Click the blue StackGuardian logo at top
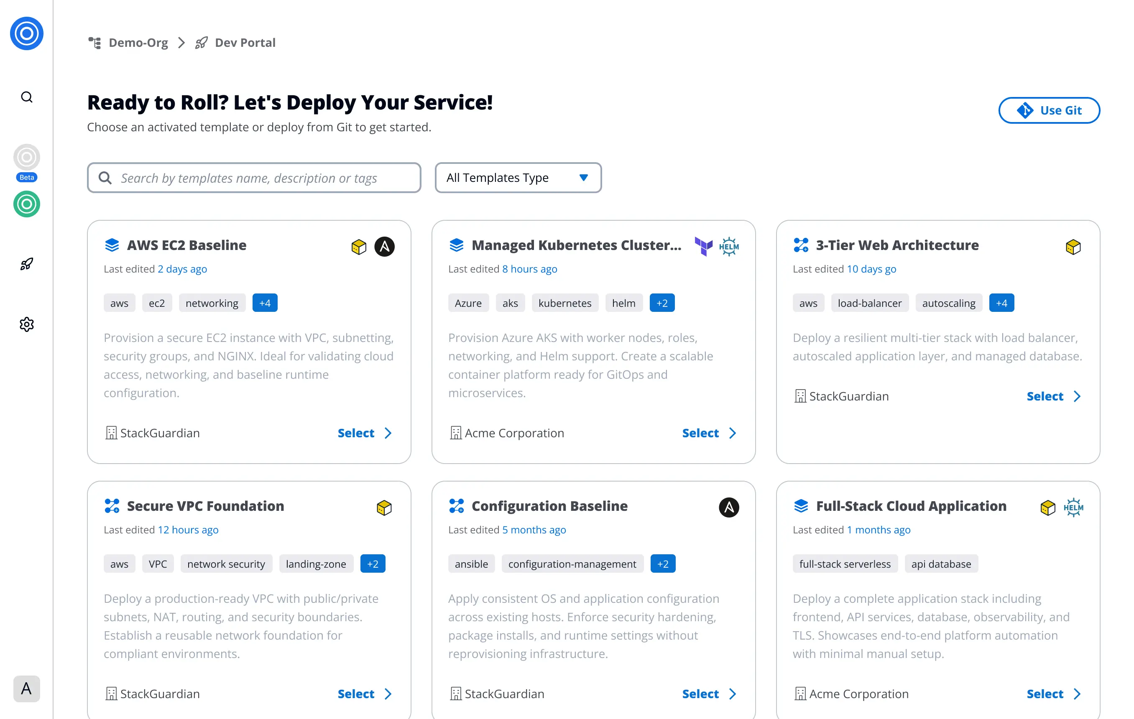The height and width of the screenshot is (719, 1134). tap(27, 34)
